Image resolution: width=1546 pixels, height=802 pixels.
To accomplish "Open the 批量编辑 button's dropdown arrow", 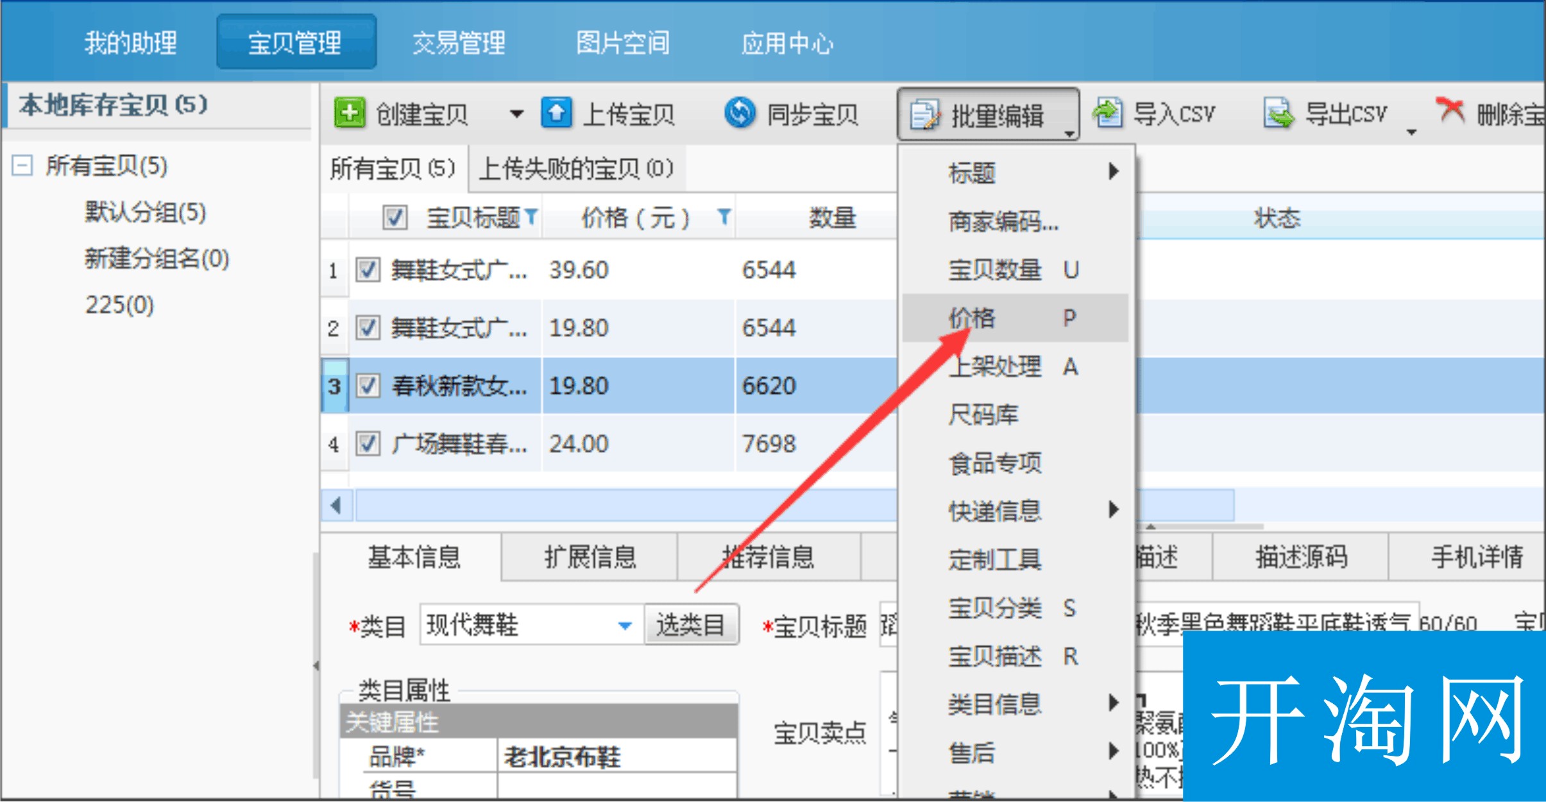I will [1069, 133].
